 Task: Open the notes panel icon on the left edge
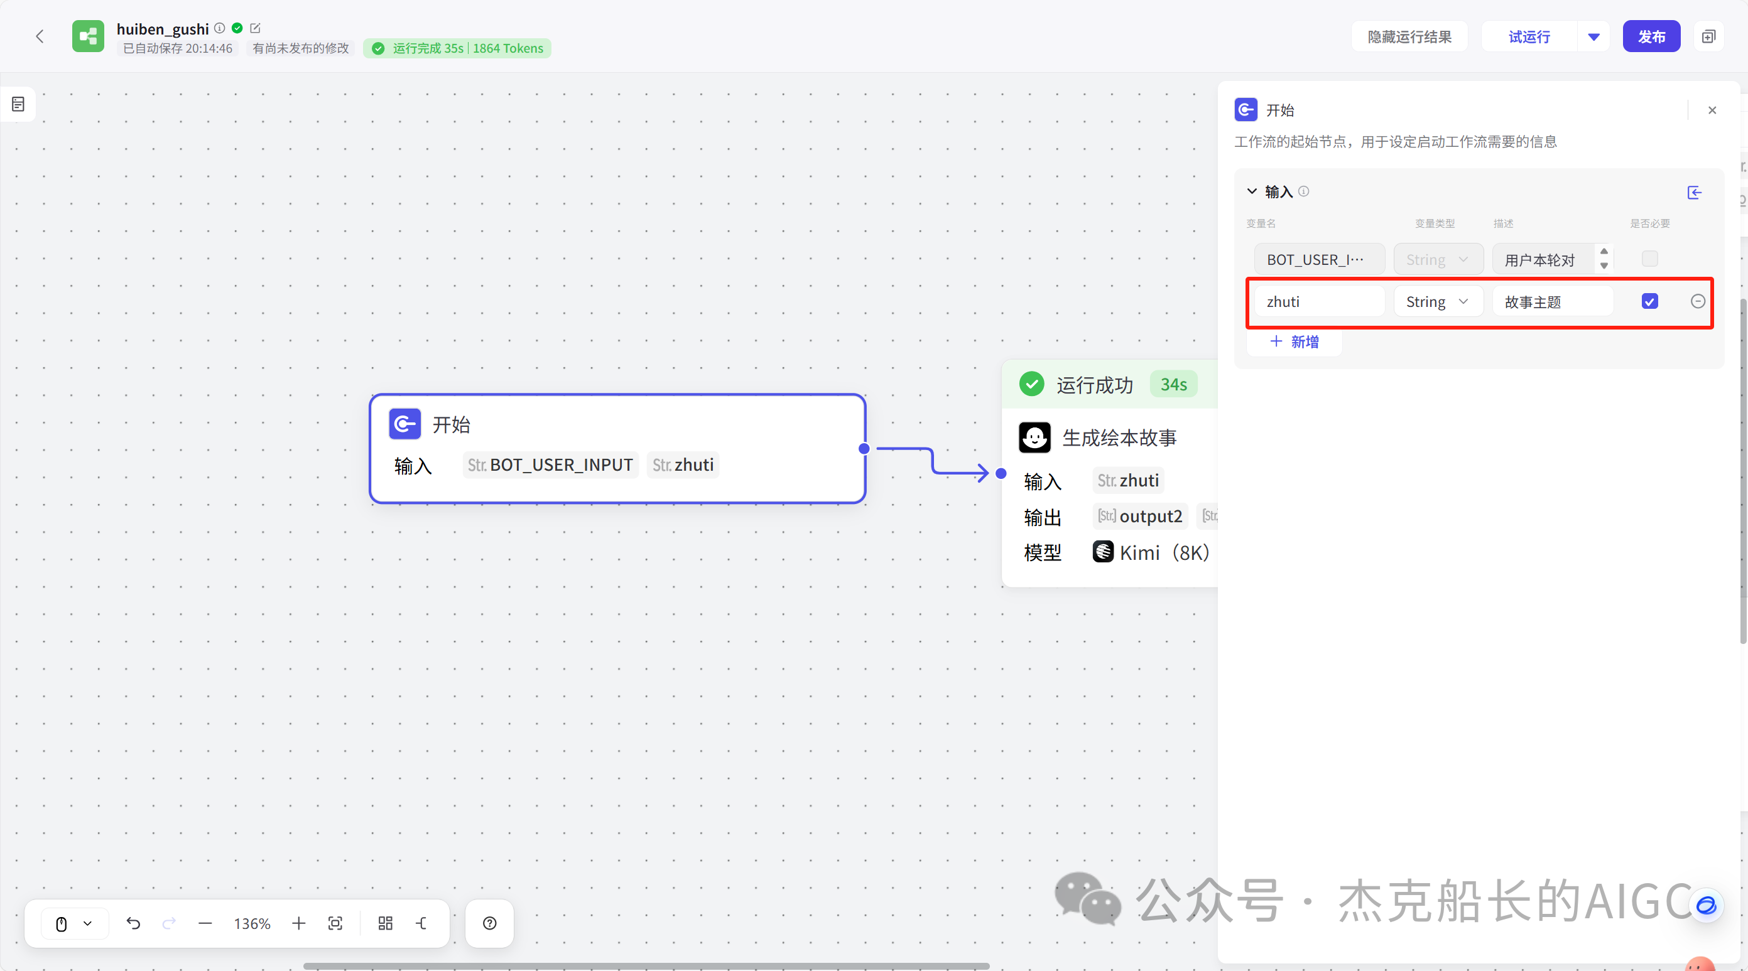coord(18,103)
